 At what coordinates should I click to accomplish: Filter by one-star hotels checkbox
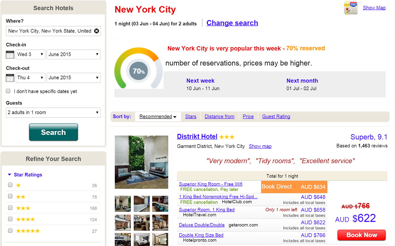[x=10, y=185]
